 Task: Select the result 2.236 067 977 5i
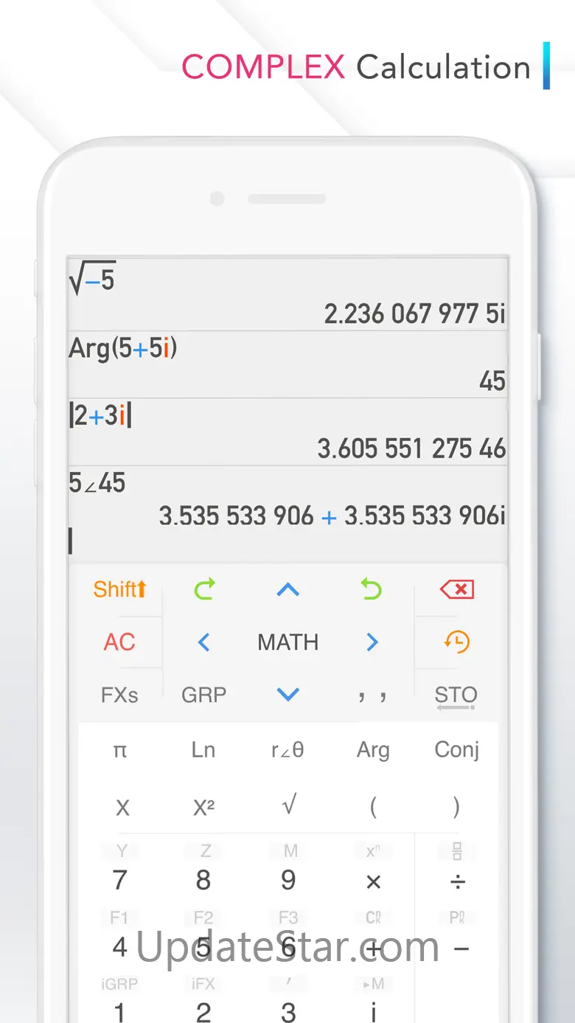click(415, 314)
